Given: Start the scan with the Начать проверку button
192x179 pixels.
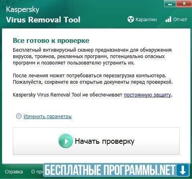Looking at the screenshot, I should point(96,141).
